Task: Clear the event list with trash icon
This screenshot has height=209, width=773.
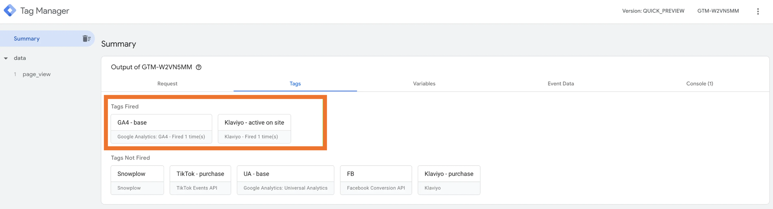Action: pyautogui.click(x=87, y=38)
